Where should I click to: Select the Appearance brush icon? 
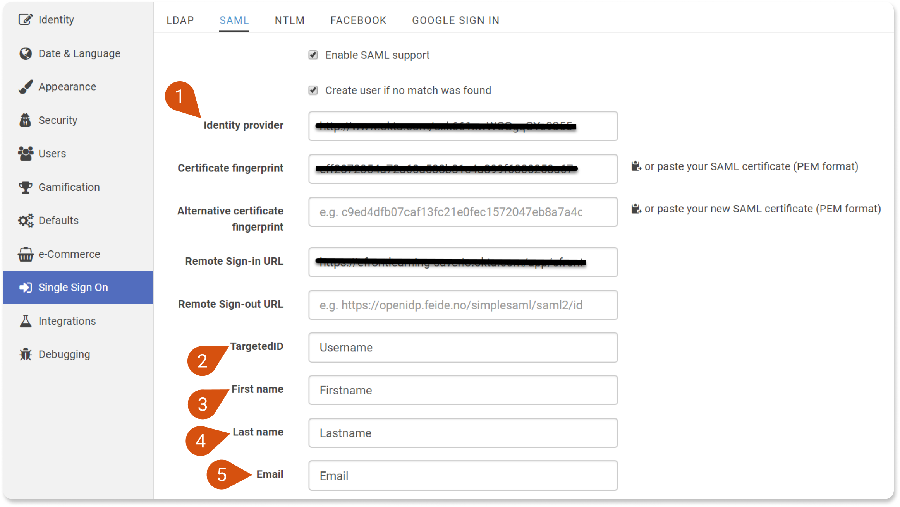click(26, 87)
